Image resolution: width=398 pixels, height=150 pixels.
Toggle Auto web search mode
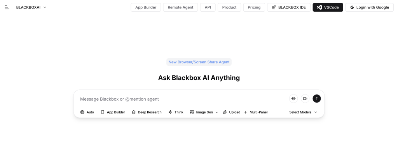tap(87, 112)
